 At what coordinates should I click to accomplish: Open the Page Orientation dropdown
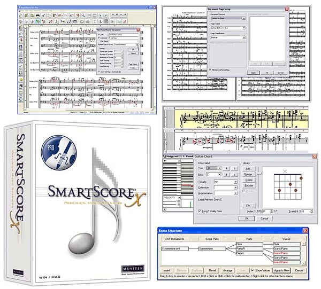point(243,37)
